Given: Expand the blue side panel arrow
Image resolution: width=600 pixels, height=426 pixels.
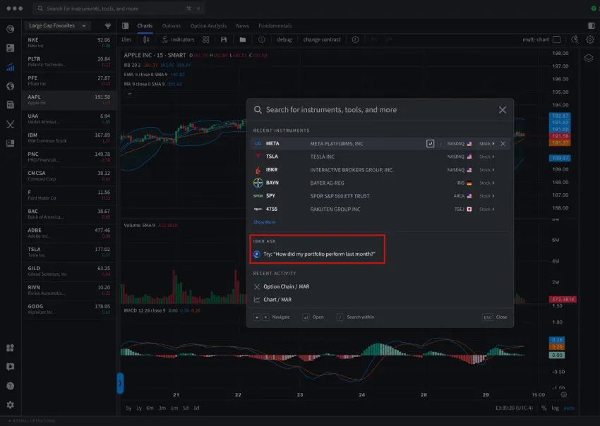Looking at the screenshot, I should pyautogui.click(x=120, y=383).
